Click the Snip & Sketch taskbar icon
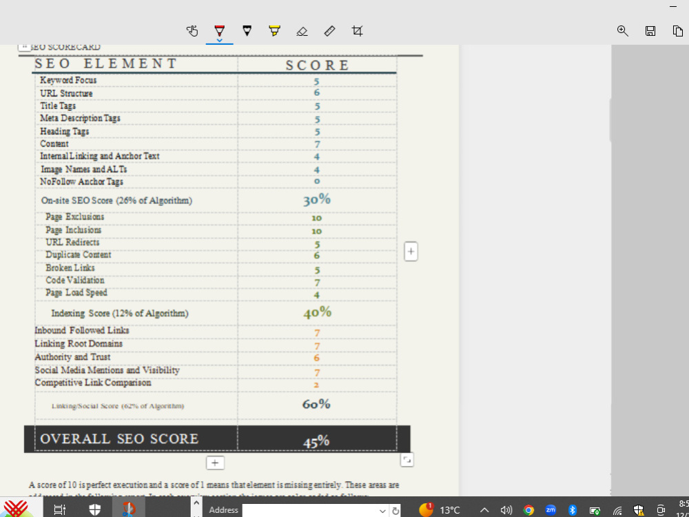The width and height of the screenshot is (689, 517). pyautogui.click(x=128, y=509)
